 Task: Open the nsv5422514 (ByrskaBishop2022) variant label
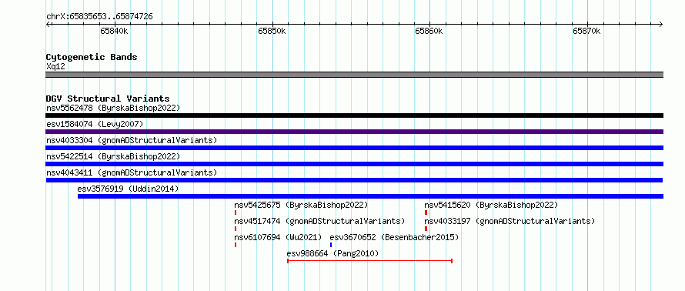[x=113, y=156]
